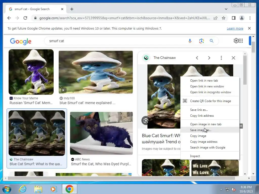Open blue Smurf cat' meme explained title
This screenshot has height=194, width=259.
click(x=88, y=103)
